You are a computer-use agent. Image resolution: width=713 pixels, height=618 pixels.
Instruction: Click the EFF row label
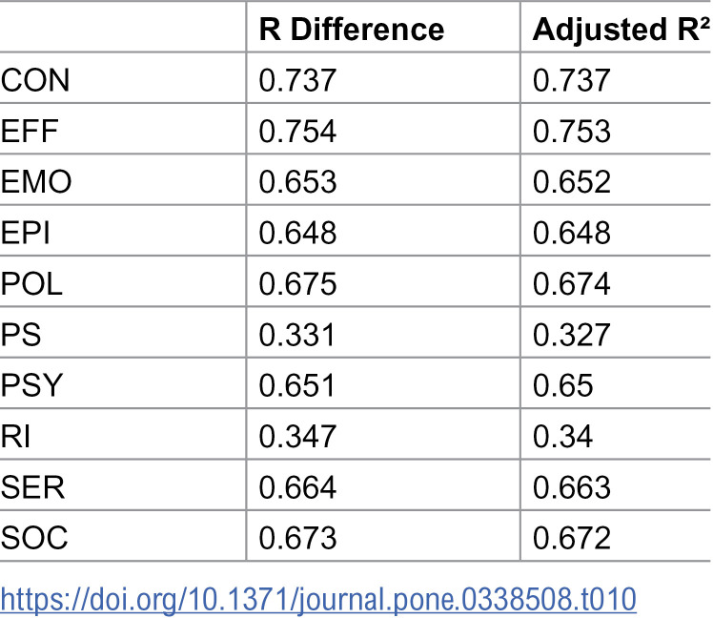tap(30, 131)
